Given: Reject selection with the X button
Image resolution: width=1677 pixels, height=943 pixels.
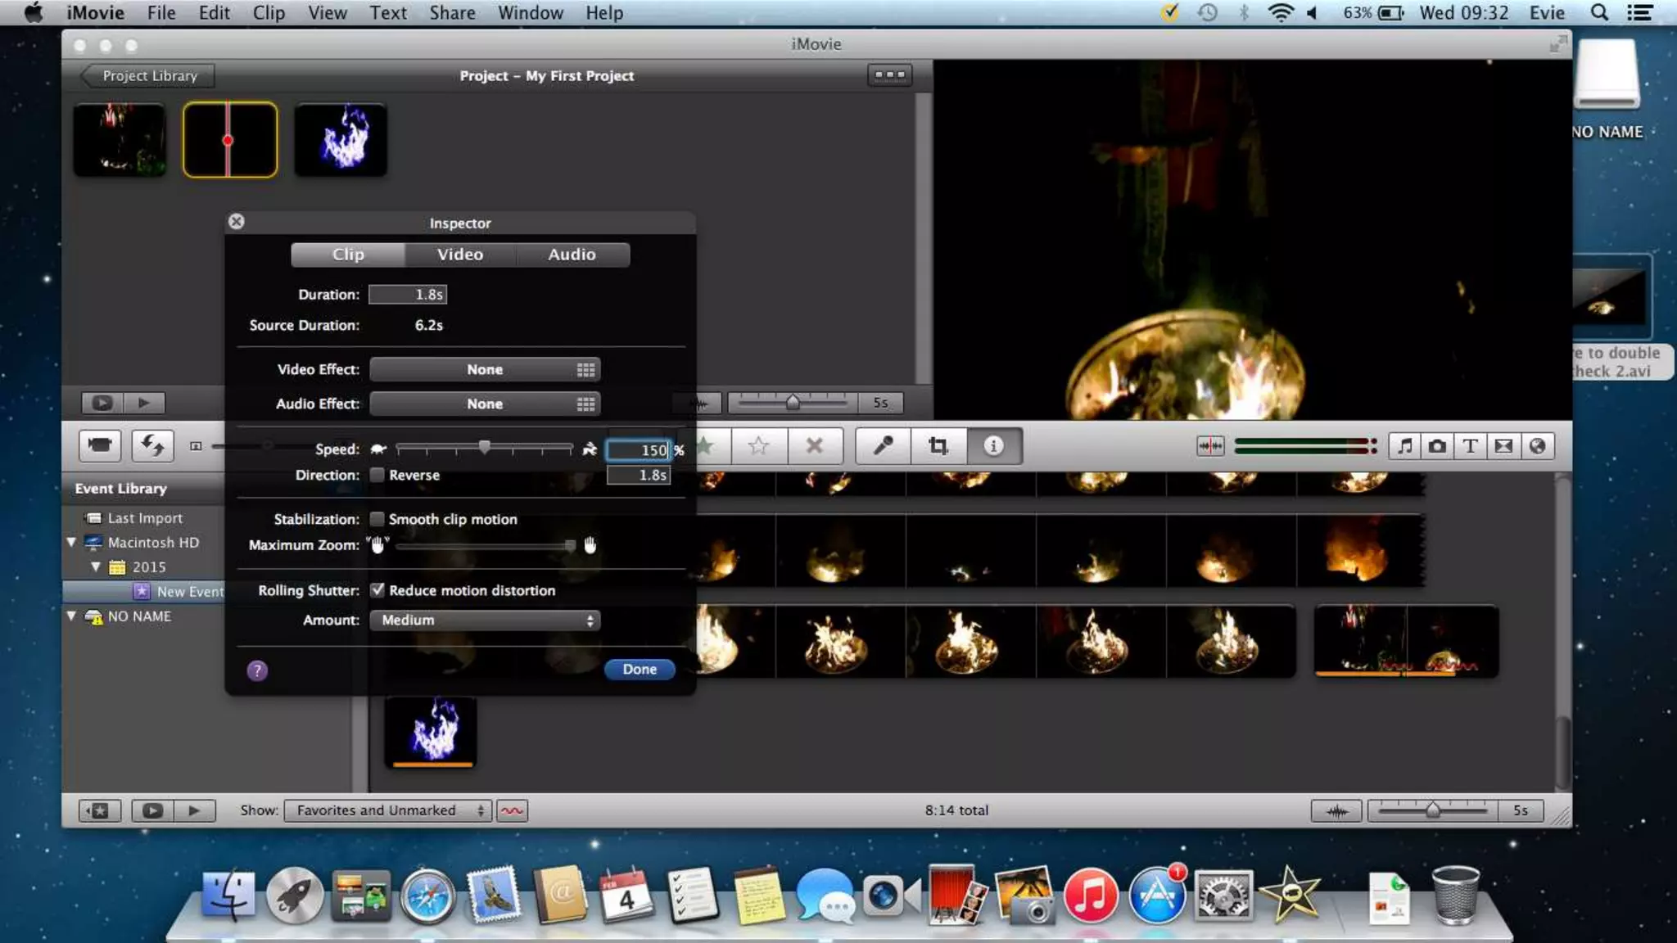Looking at the screenshot, I should pos(815,446).
